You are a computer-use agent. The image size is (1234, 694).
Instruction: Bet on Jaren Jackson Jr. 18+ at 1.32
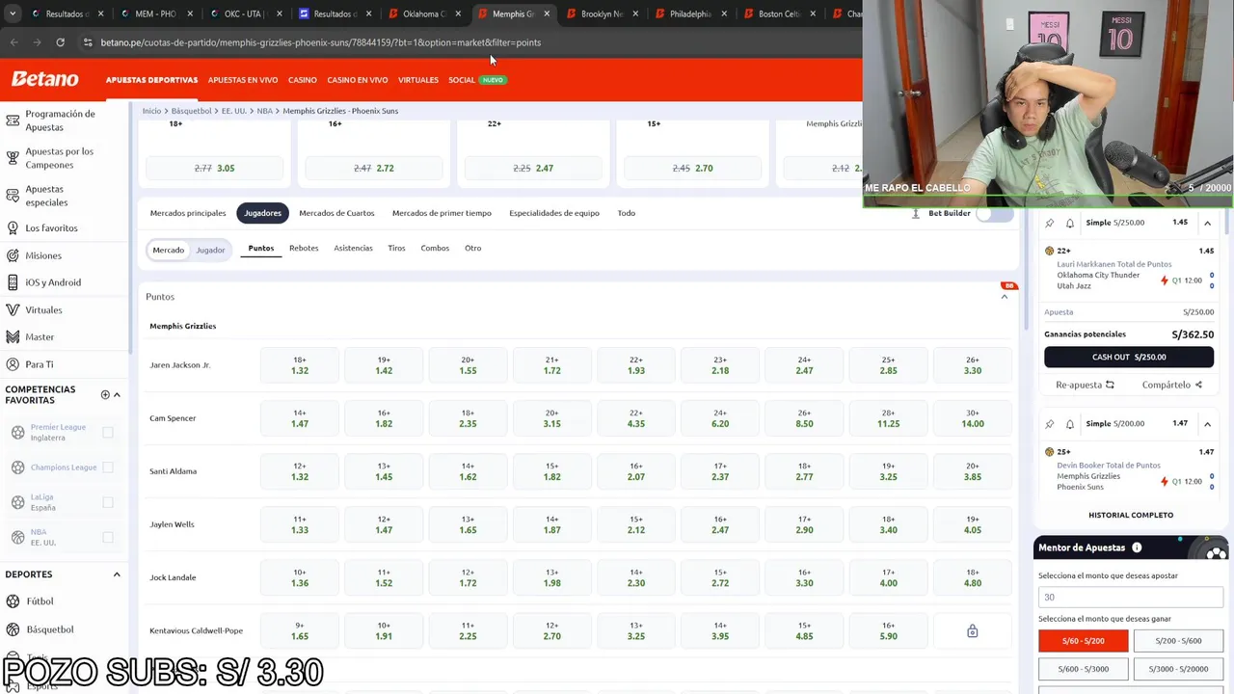(300, 365)
